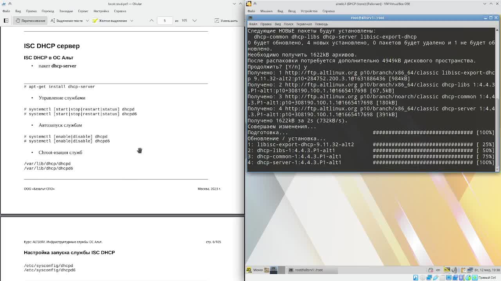The image size is (501, 281).
Task: Open terminal Помощь menu
Action: click(x=321, y=24)
